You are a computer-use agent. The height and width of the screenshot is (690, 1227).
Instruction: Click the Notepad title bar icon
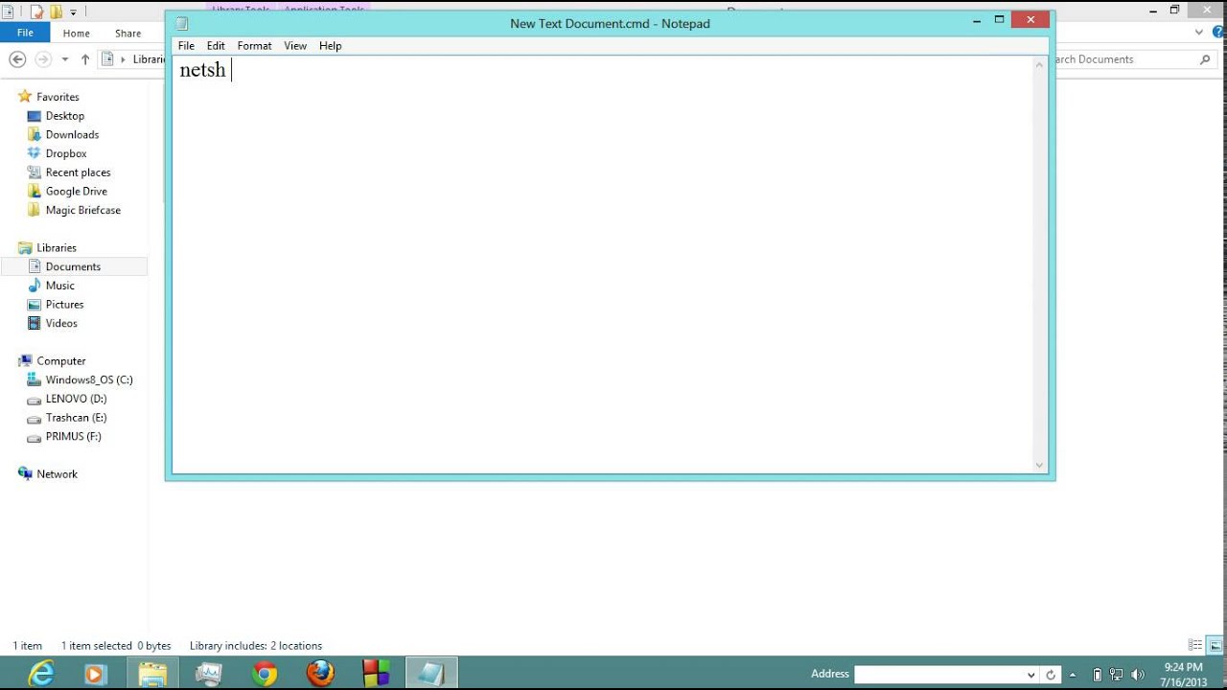tap(182, 23)
